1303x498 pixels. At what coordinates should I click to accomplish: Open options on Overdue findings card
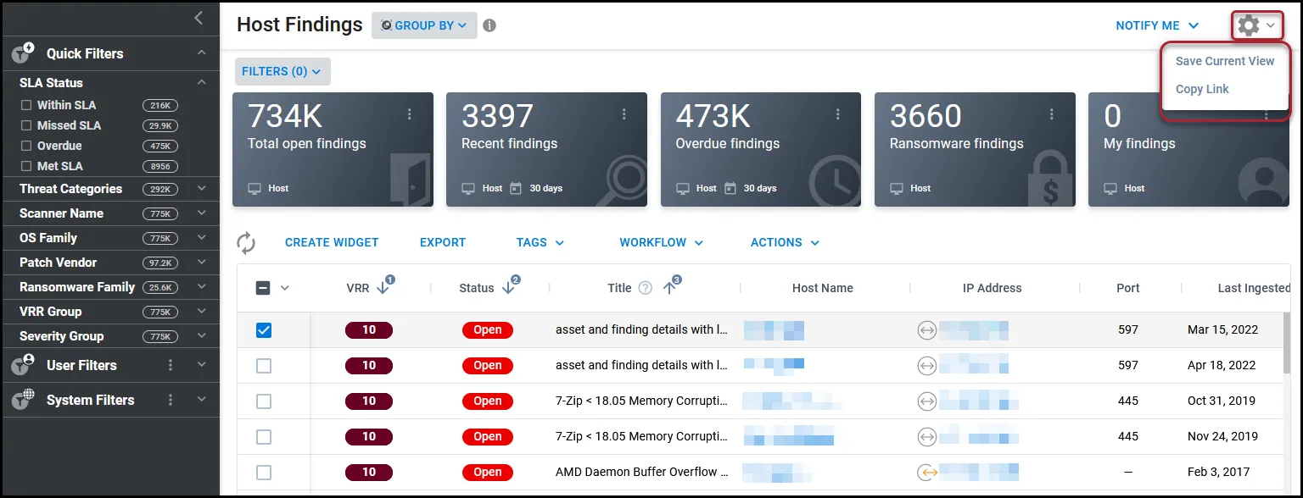click(x=838, y=114)
